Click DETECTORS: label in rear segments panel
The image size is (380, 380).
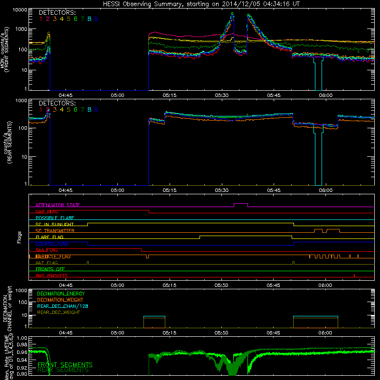57,103
